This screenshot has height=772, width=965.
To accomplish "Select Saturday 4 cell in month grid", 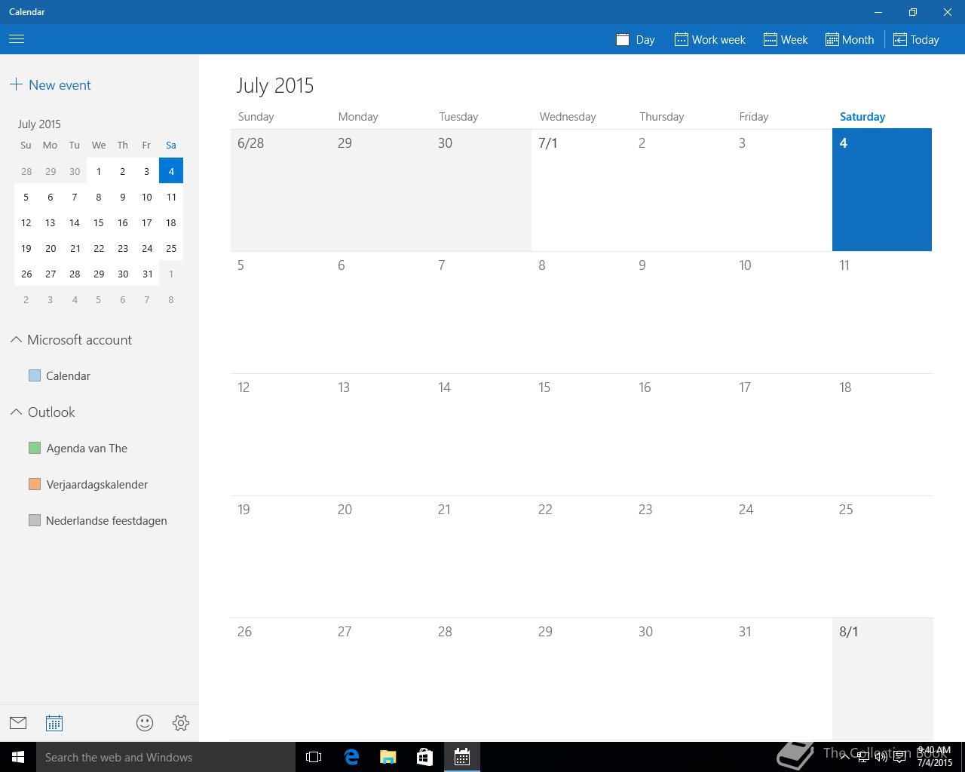I will pyautogui.click(x=882, y=189).
